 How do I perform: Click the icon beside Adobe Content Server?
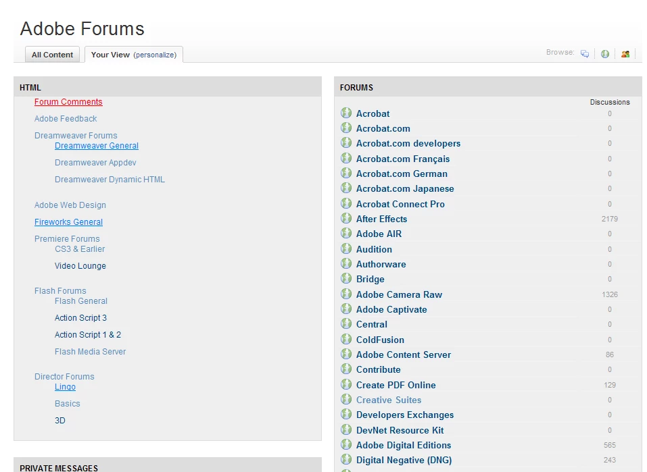coord(346,354)
